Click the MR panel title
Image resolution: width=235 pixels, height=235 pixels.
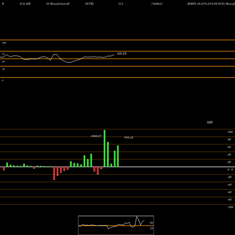pos(210,122)
